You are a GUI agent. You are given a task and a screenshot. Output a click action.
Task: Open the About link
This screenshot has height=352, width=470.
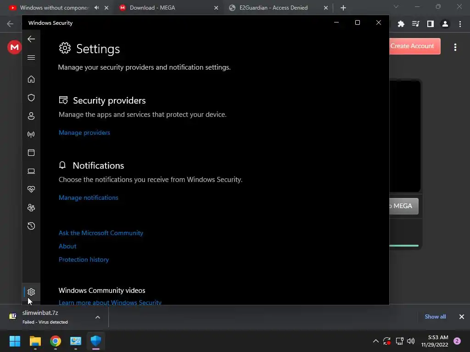pyautogui.click(x=67, y=246)
